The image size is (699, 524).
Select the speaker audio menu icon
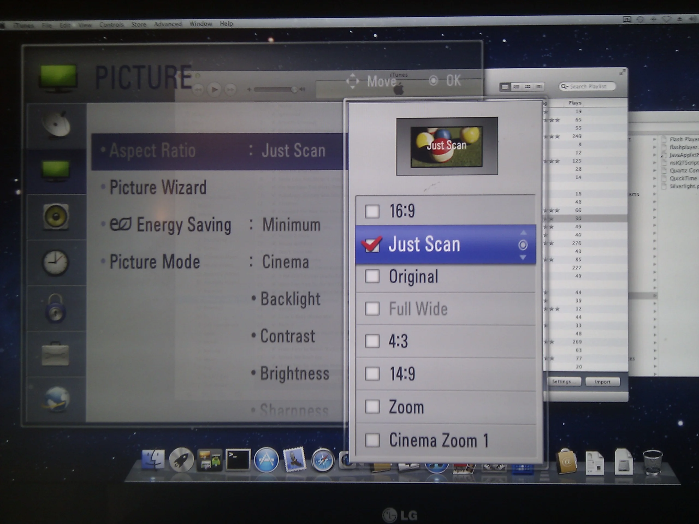tap(56, 217)
